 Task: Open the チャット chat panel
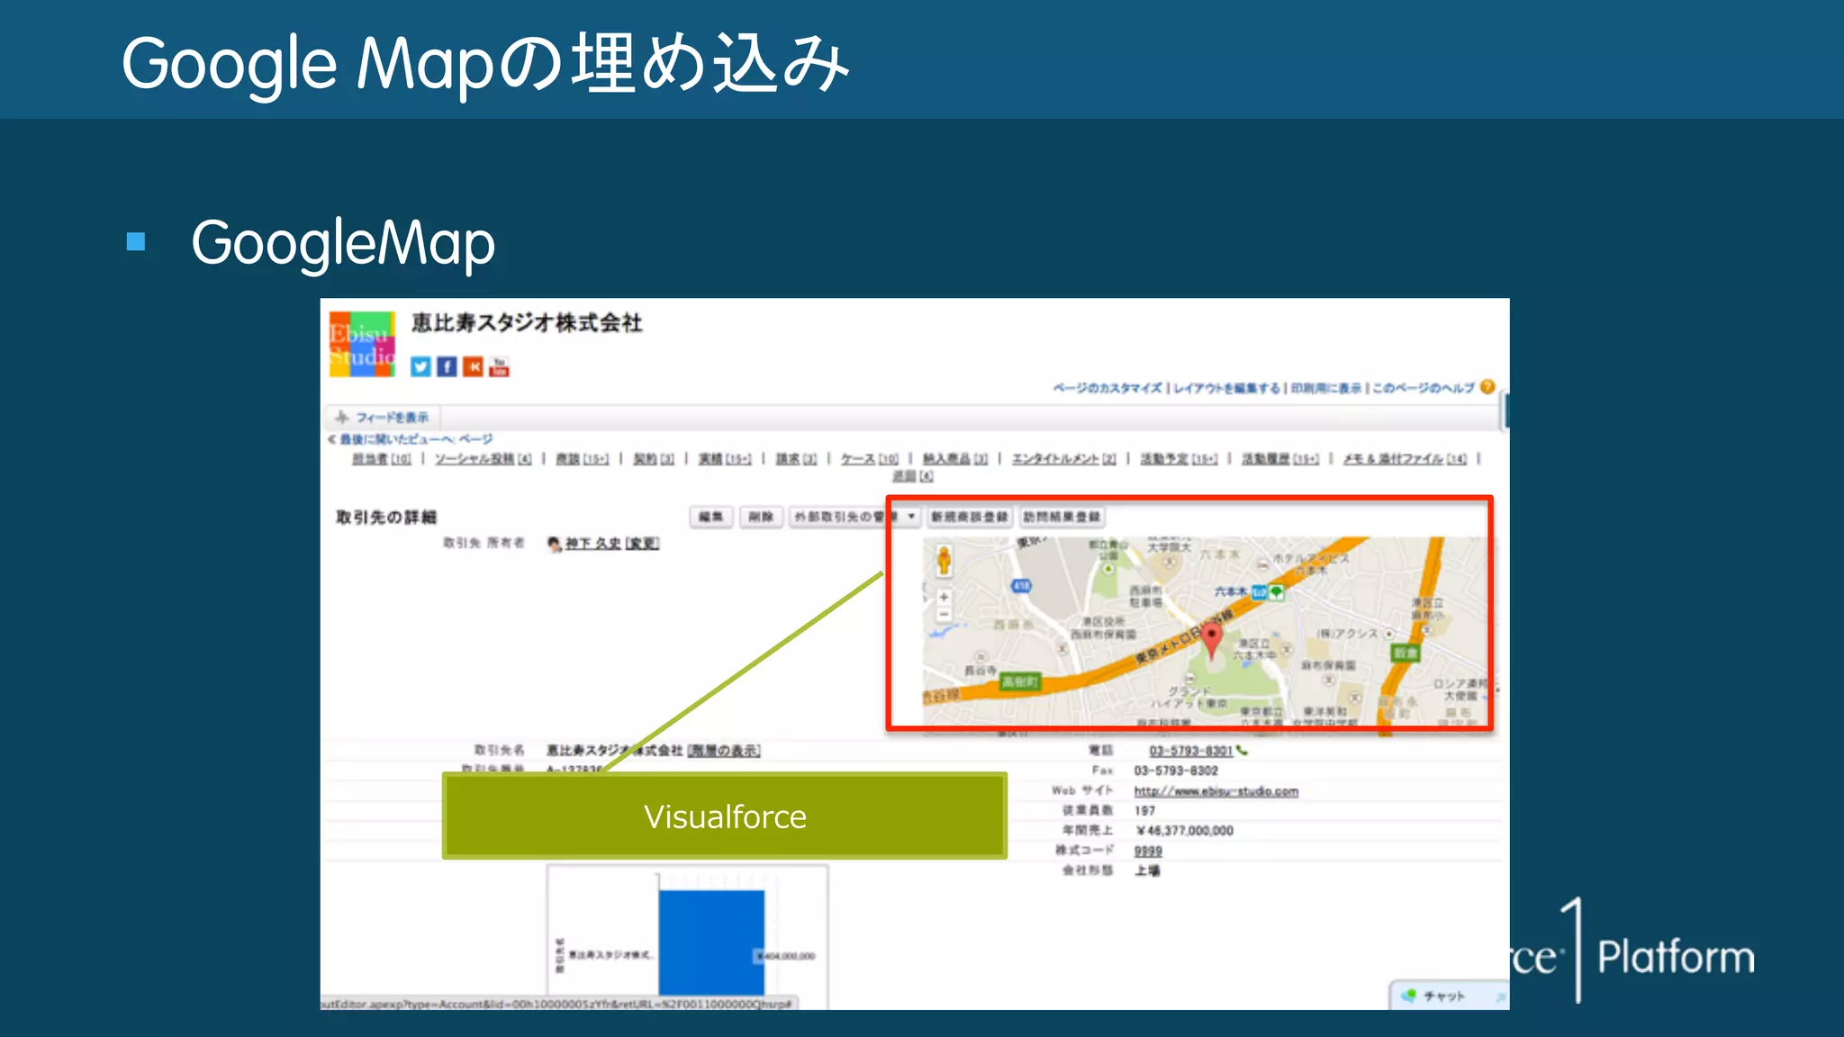coord(1444,996)
